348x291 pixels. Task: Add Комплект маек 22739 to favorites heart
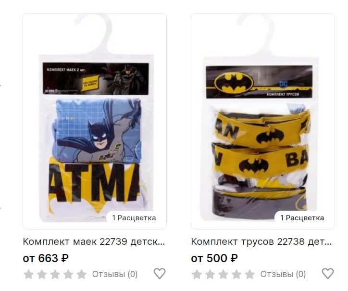[160, 274]
